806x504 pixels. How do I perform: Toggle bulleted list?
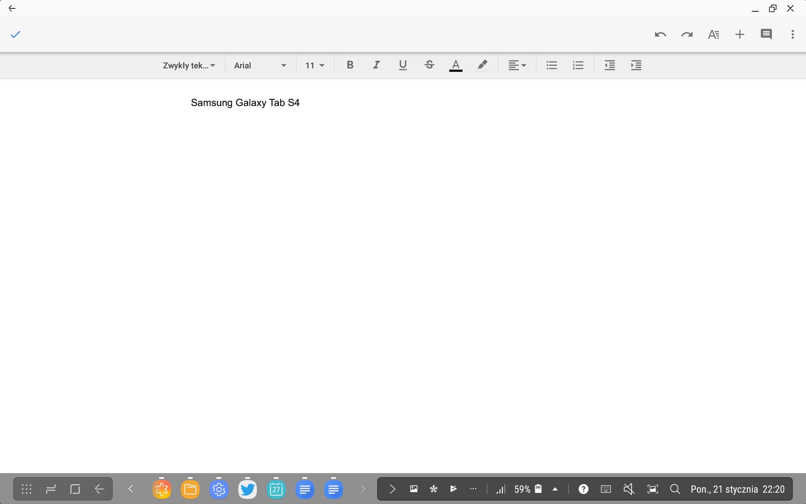(552, 66)
